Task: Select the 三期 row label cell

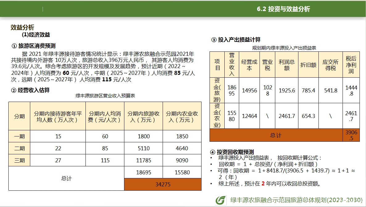Action: [x=19, y=160]
